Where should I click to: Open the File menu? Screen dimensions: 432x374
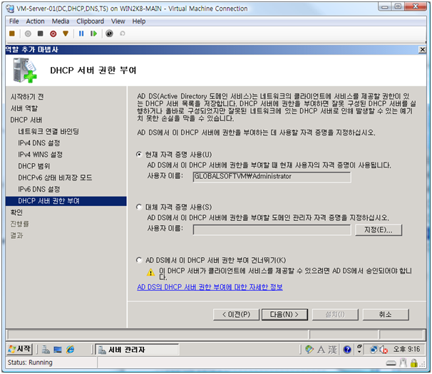(x=14, y=21)
